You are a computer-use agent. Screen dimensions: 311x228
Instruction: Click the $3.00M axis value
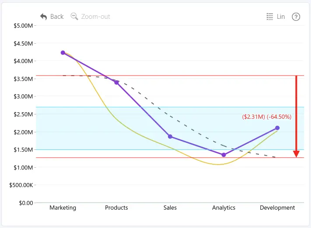click(23, 97)
